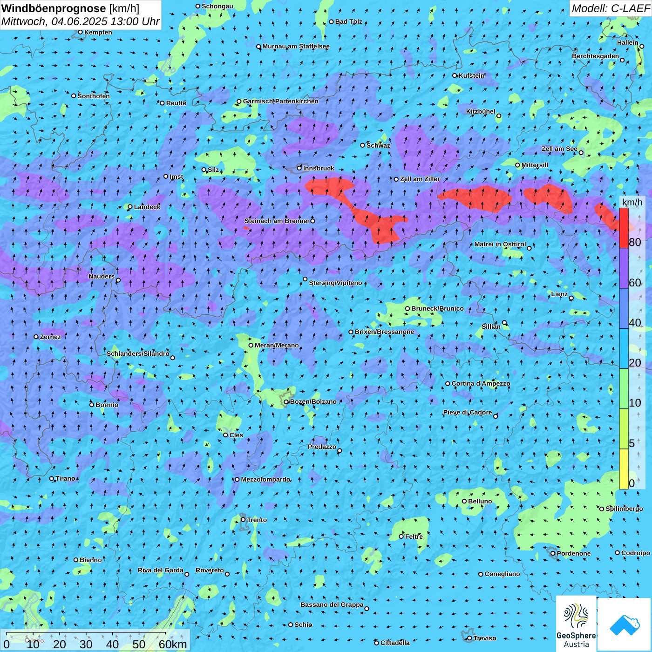Click the 60km scale bar label
Image resolution: width=652 pixels, height=652 pixels.
click(173, 644)
